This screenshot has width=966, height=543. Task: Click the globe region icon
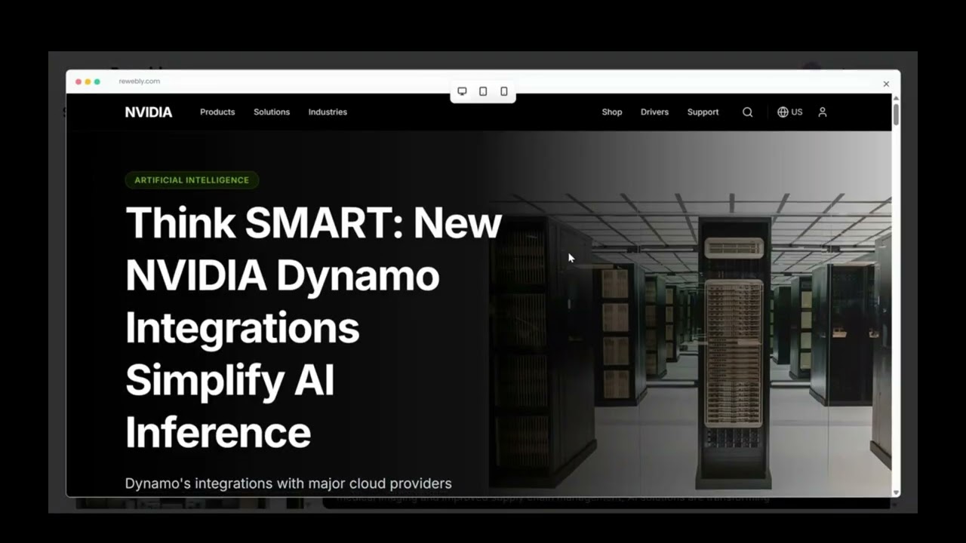point(783,112)
